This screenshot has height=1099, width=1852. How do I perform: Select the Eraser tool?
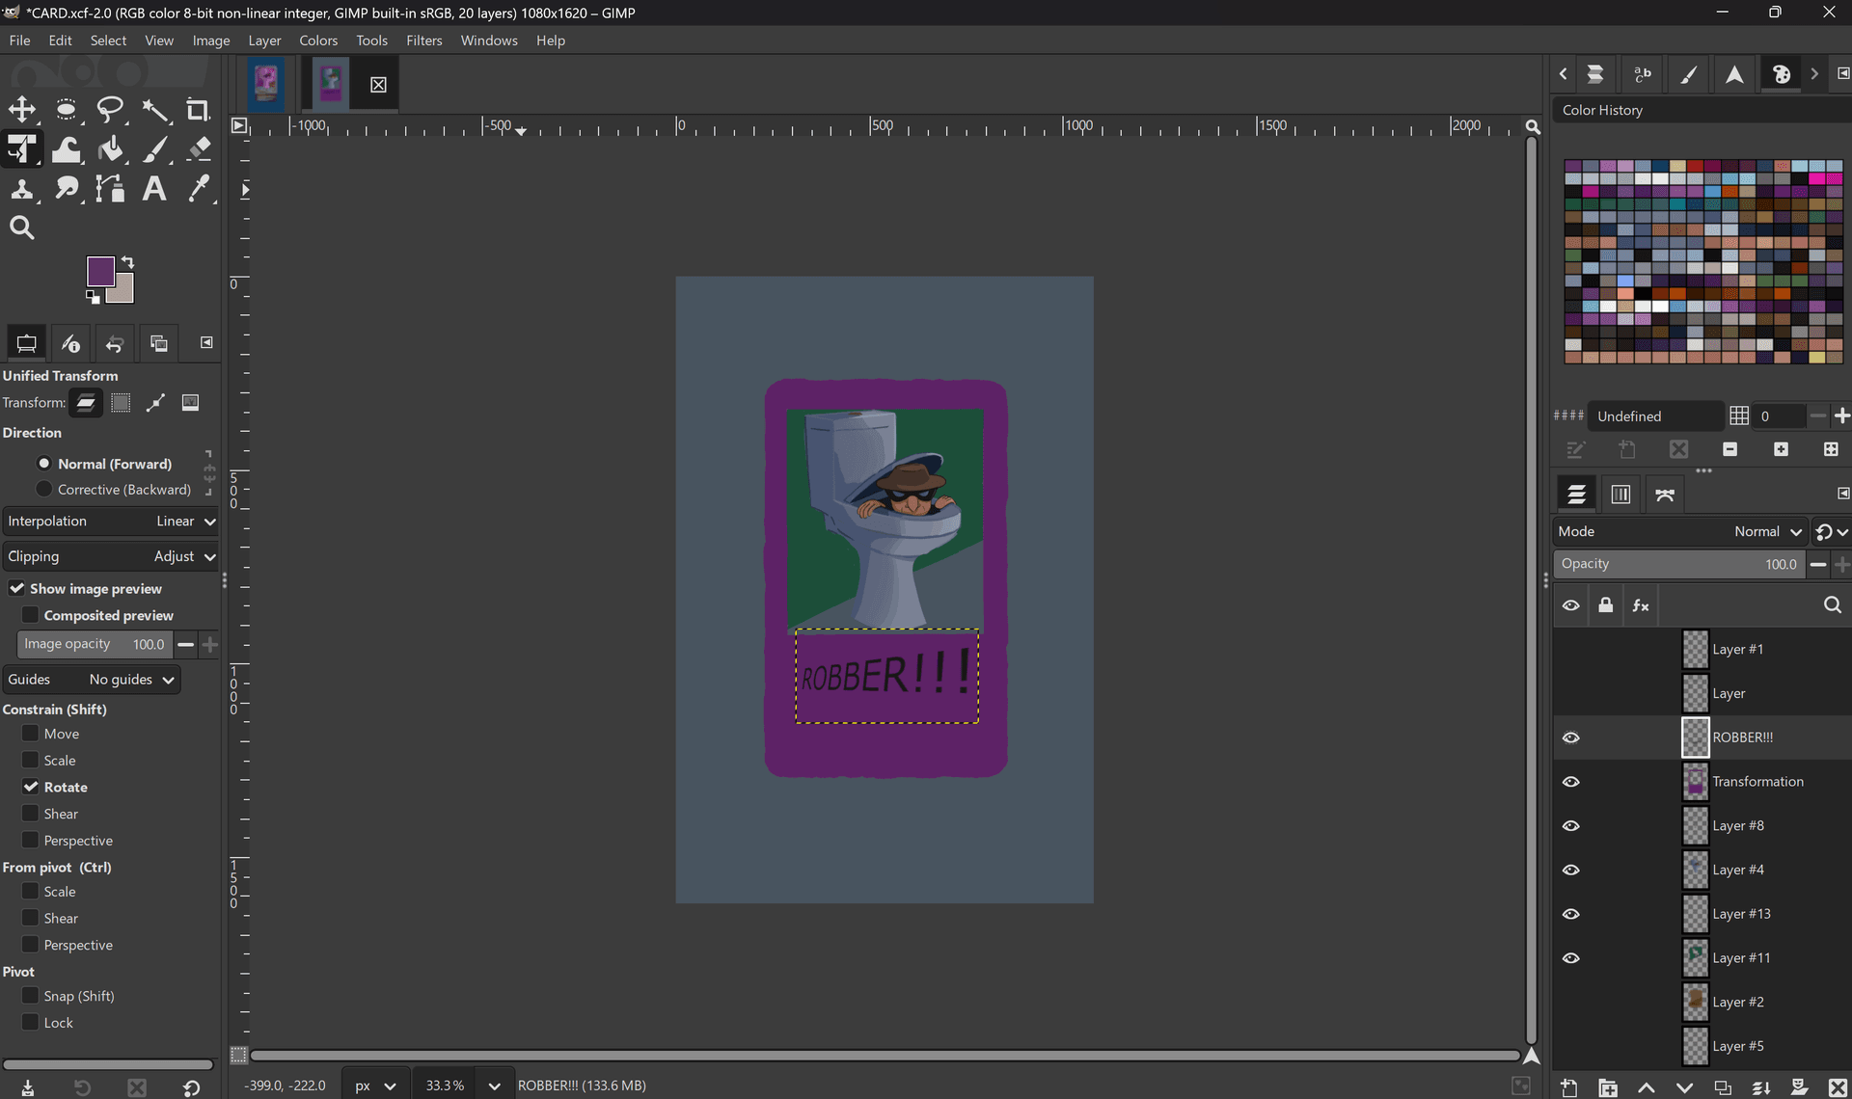point(199,149)
